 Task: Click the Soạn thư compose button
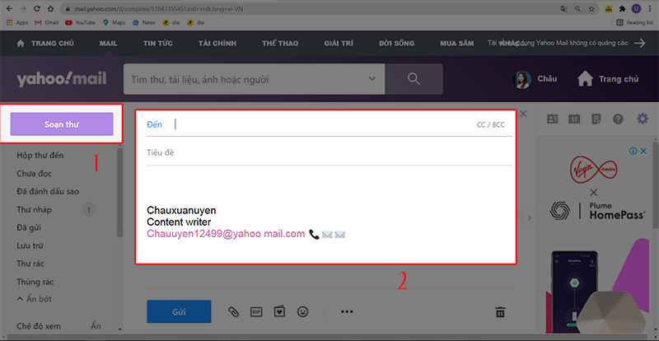(x=62, y=124)
